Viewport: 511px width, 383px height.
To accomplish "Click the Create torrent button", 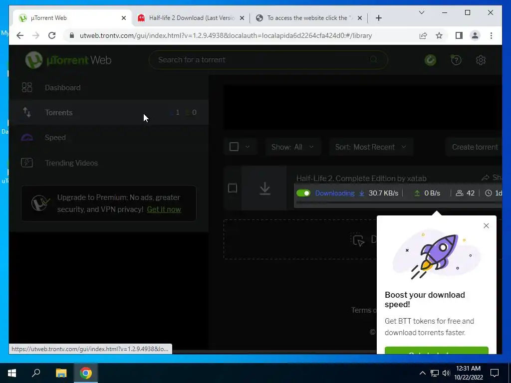I will click(x=475, y=147).
